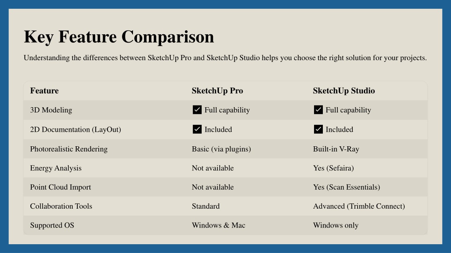
Task: Click the Windows & Mac cell
Action: click(x=218, y=225)
